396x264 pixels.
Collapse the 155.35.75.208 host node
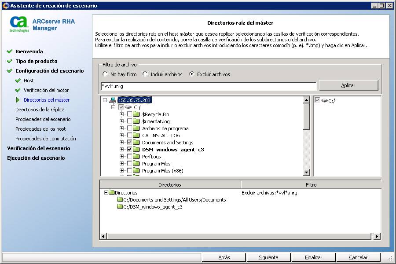pos(105,100)
